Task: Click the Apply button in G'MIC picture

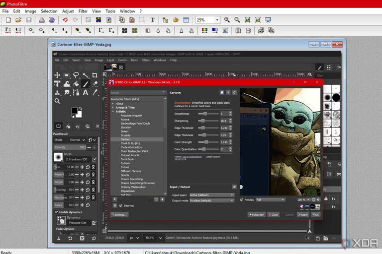Action: point(303,215)
